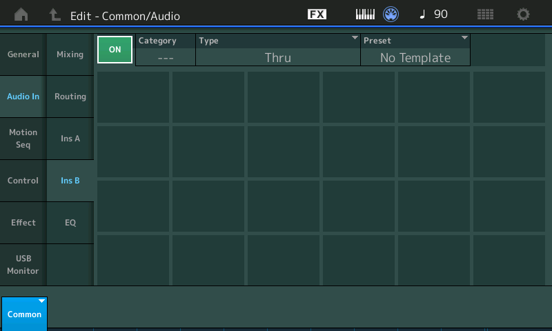This screenshot has width=552, height=331.
Task: Toggle the Ins B effect ON switch
Action: (115, 50)
